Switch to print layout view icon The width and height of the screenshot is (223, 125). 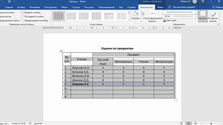coord(189,124)
